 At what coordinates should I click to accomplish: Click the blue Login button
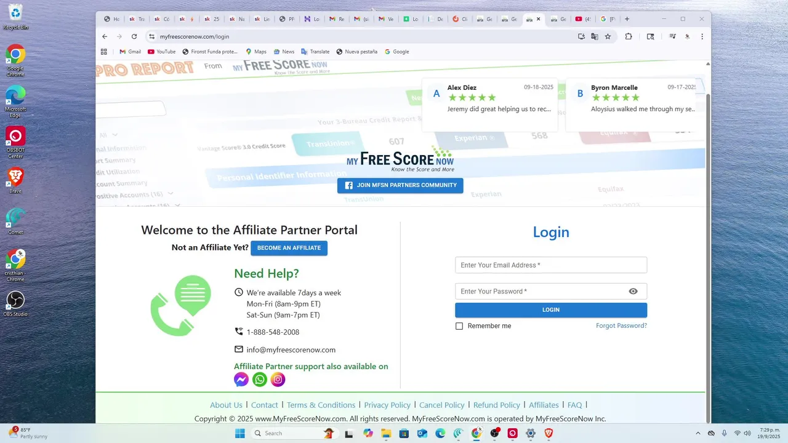point(551,310)
